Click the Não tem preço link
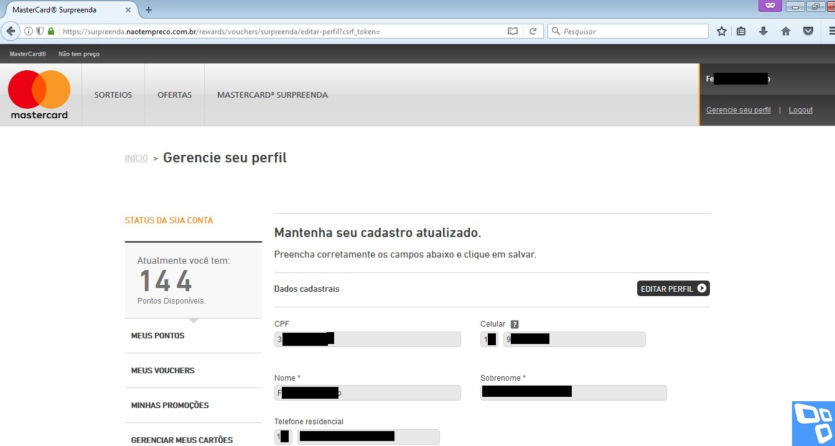 coord(79,54)
